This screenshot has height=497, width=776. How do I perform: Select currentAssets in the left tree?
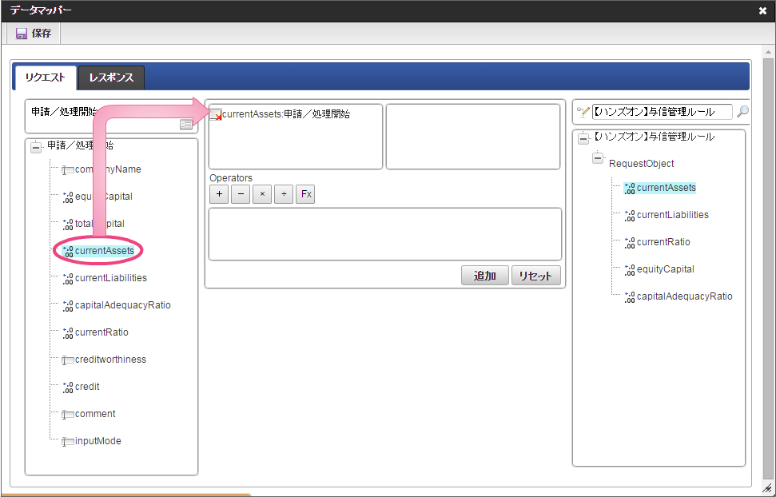pos(105,250)
